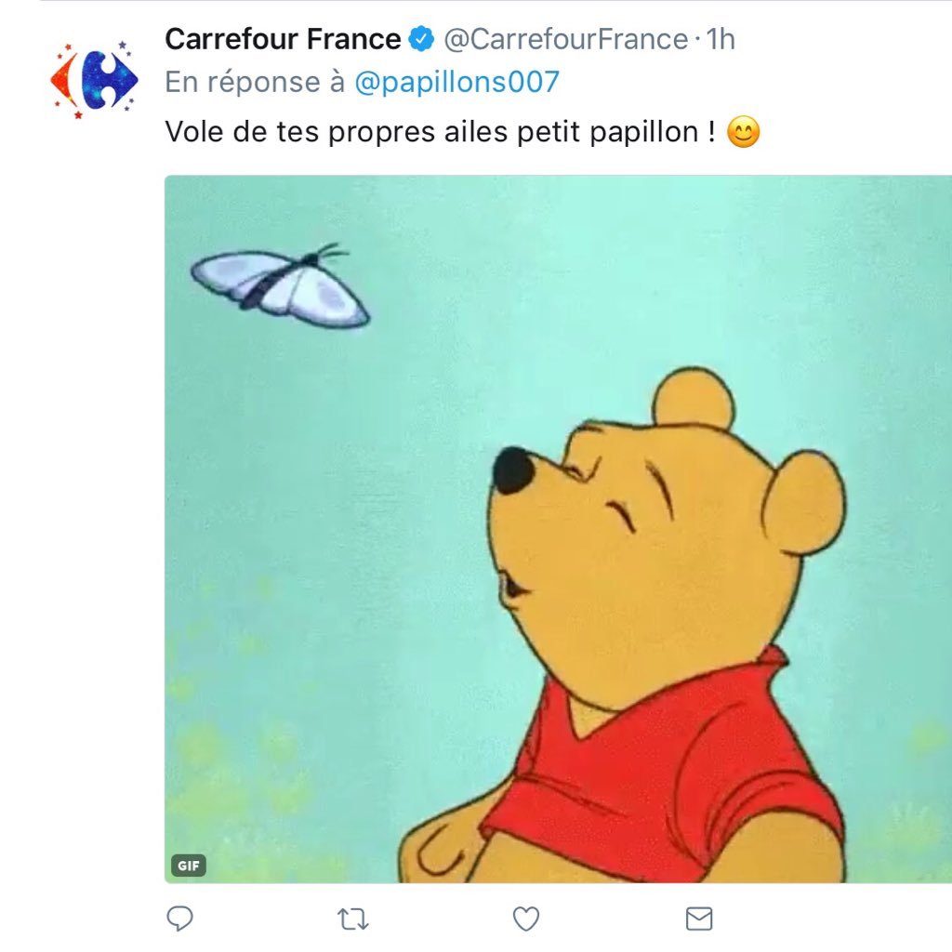Click Pooh's black nose in the GIF
This screenshot has height=952, width=952.
click(513, 469)
